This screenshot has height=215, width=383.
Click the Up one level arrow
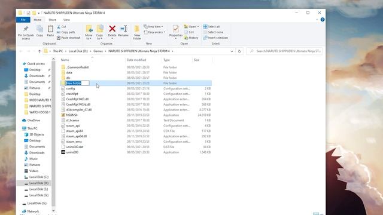(39, 51)
